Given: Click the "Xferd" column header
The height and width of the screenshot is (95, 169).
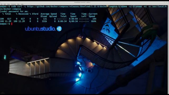Looking at the screenshot, I should click(35, 14).
